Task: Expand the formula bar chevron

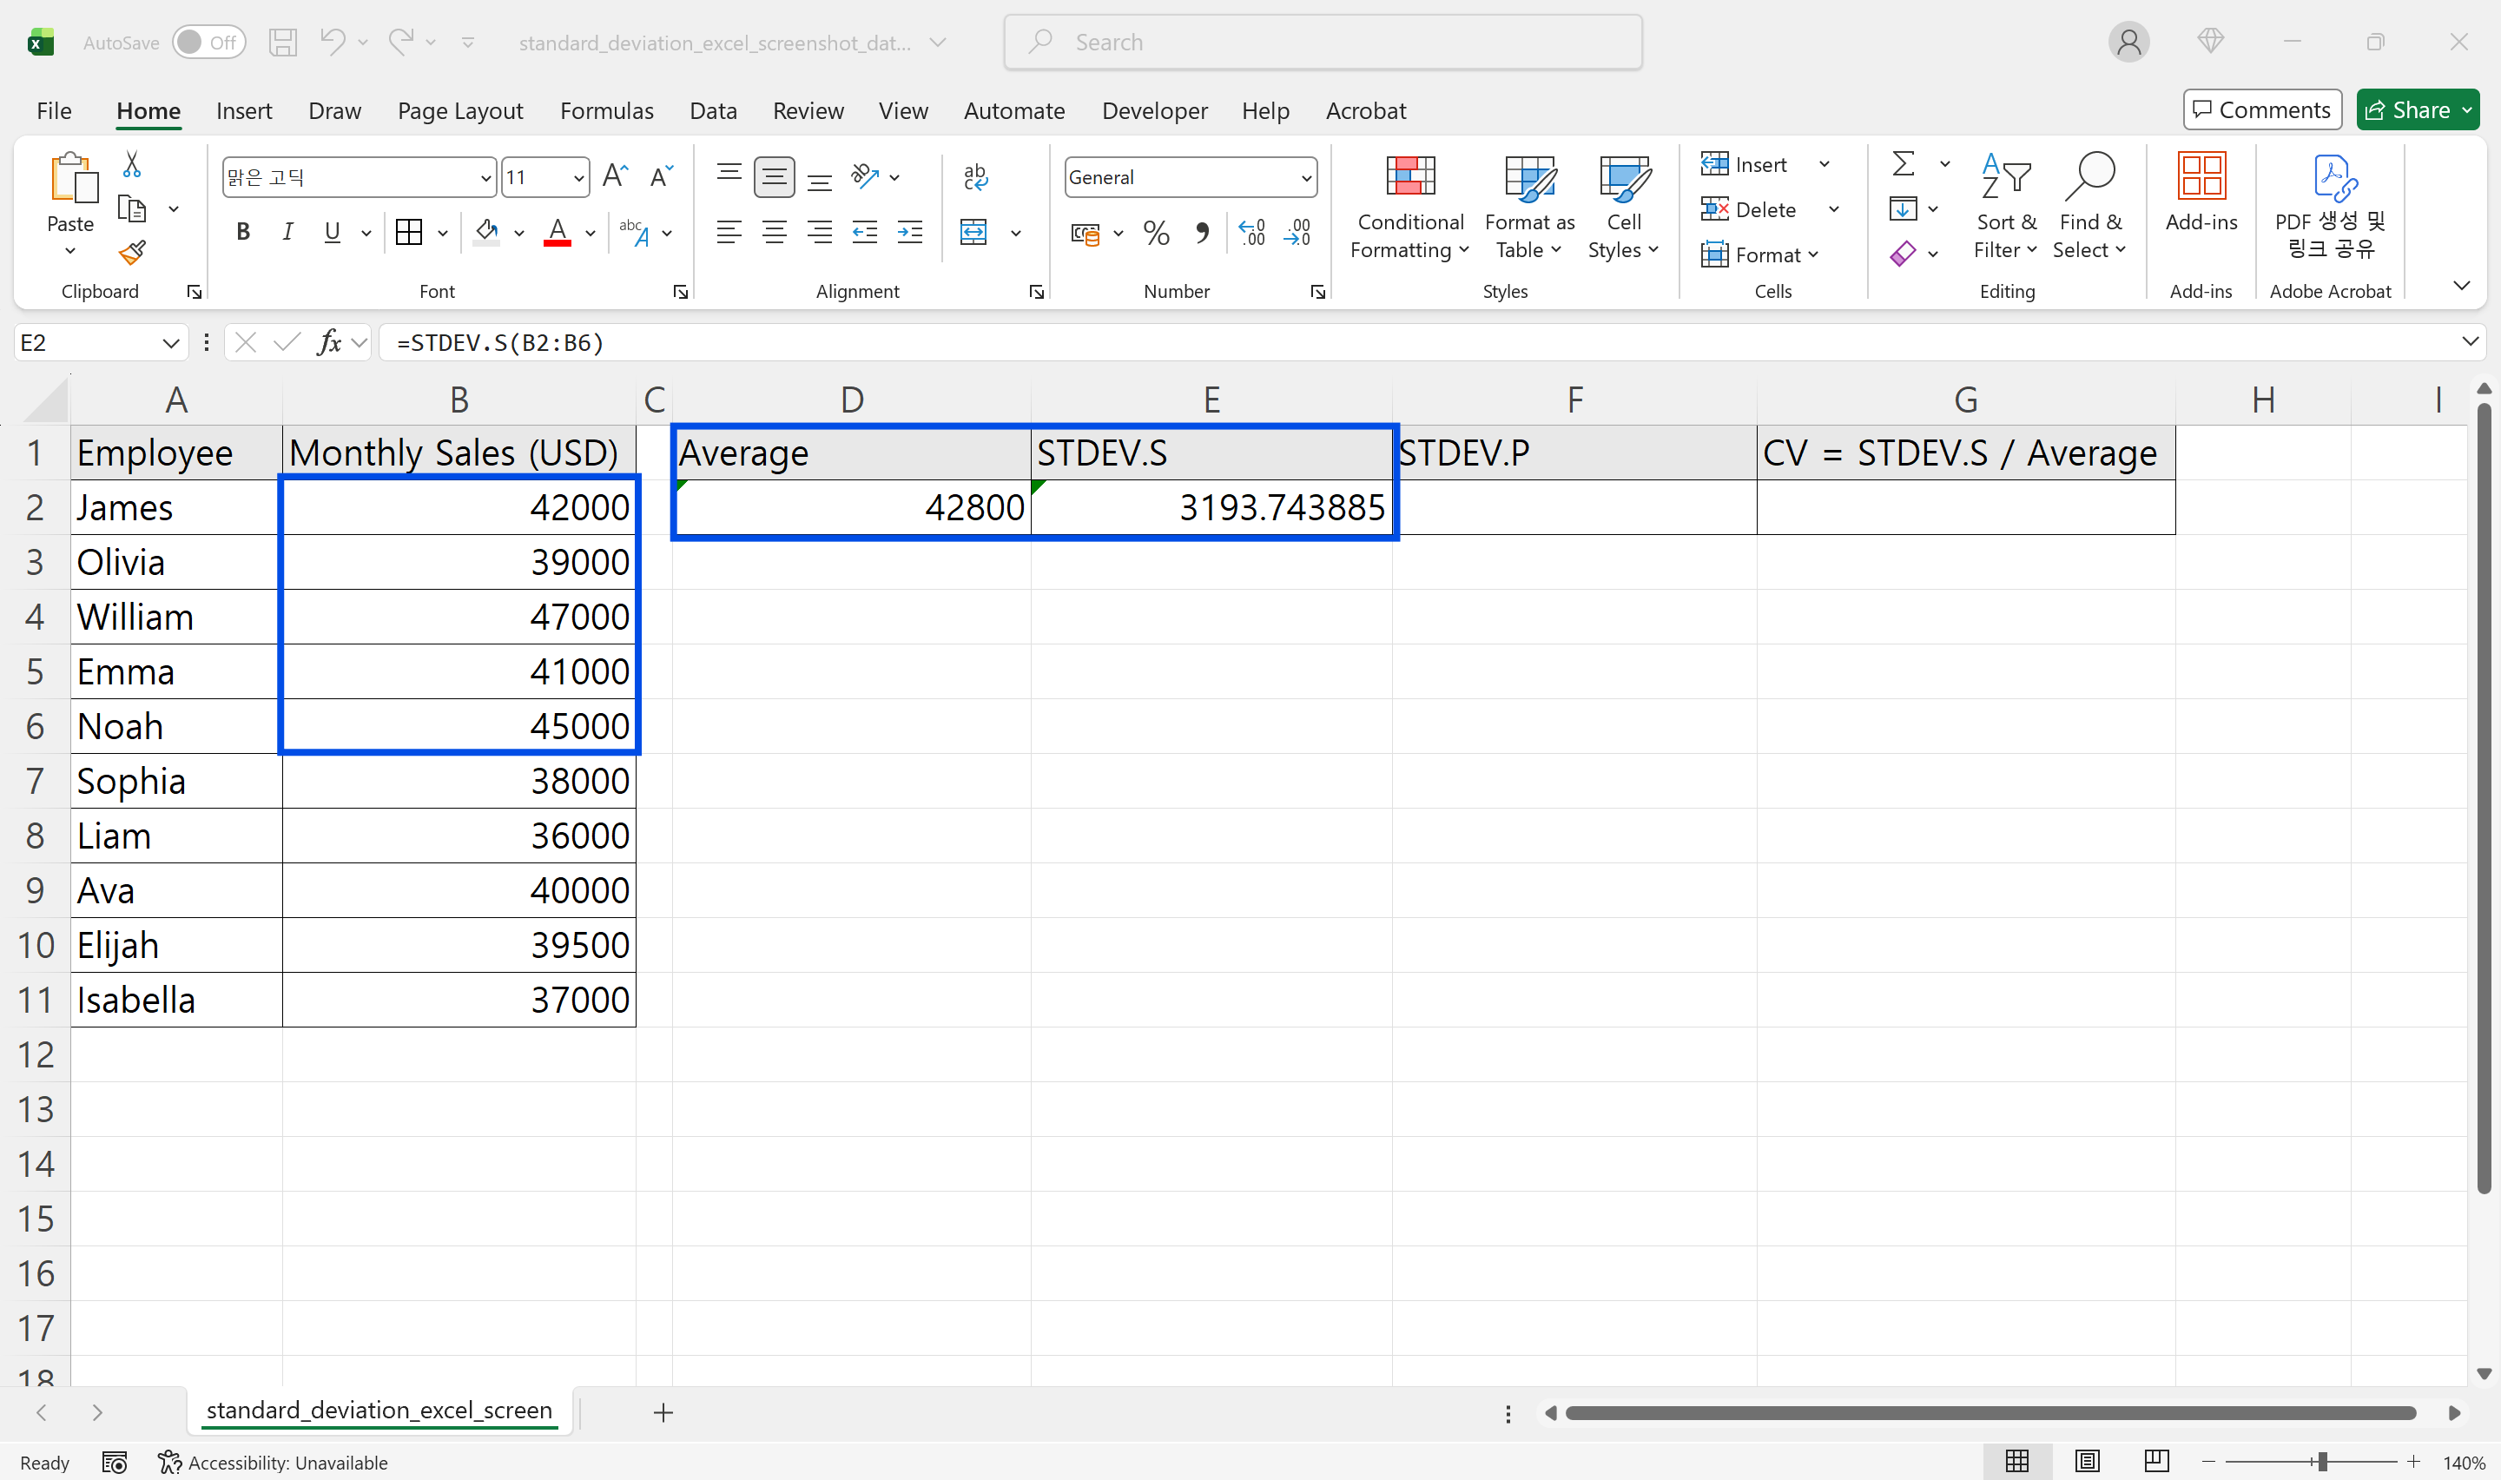Action: pyautogui.click(x=2470, y=342)
